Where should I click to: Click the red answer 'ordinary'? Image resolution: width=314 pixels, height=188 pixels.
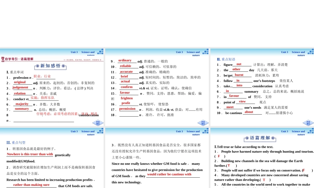pos(125,60)
